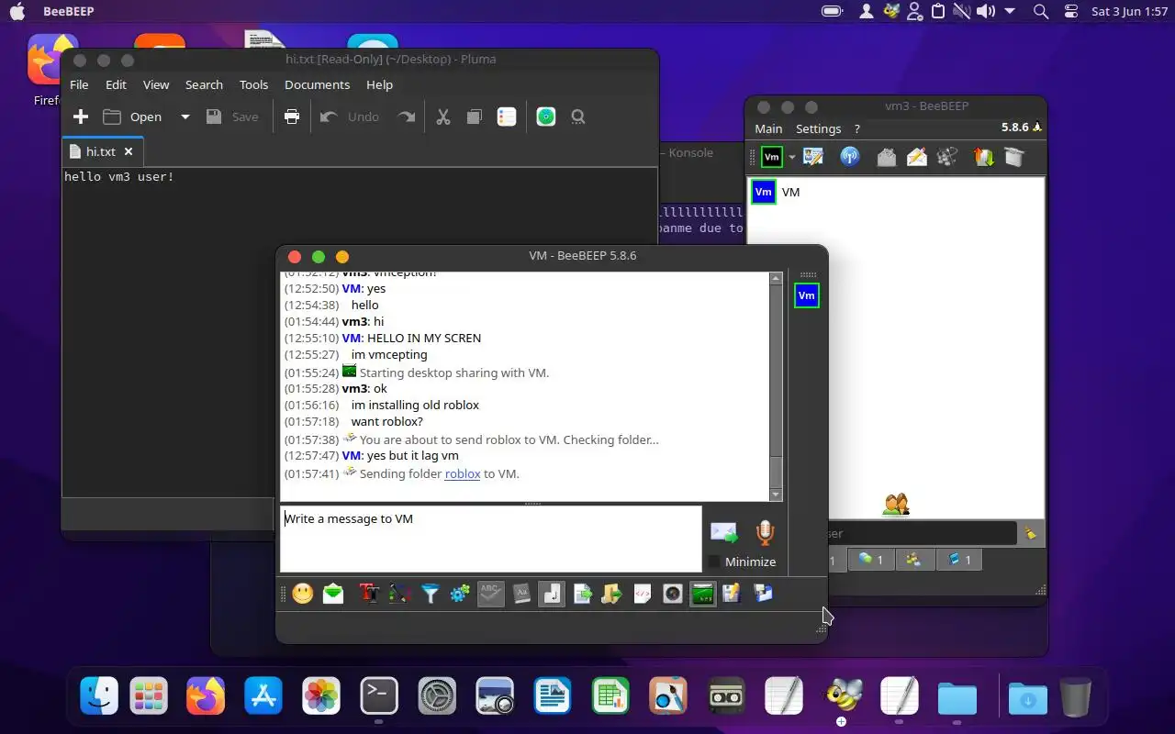Viewport: 1175px width, 734px height.
Task: Edit profile with the vCard pencil icon
Action: (813, 157)
